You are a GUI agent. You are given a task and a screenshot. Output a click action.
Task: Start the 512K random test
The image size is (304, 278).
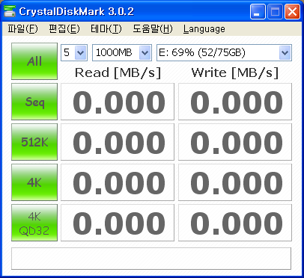[x=34, y=142]
